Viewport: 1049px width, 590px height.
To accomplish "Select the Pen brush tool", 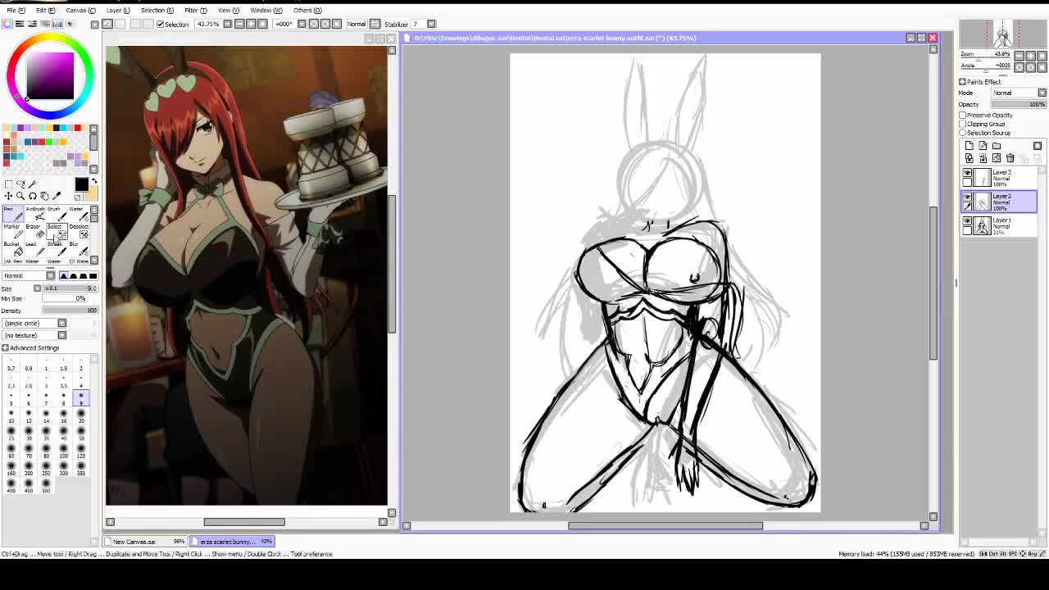I will (13, 213).
